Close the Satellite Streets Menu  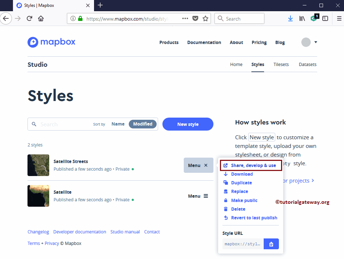198,165
